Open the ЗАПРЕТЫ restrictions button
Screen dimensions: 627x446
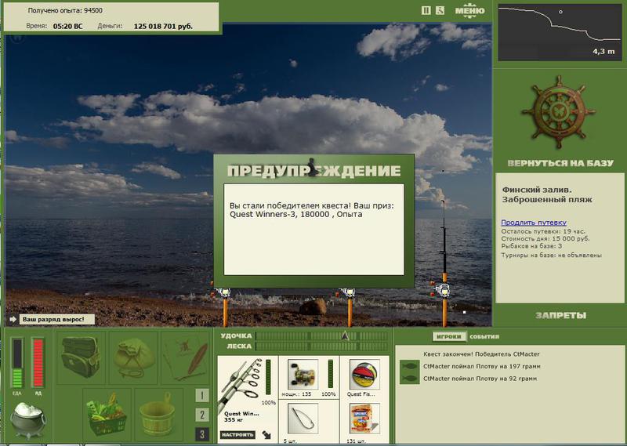coord(560,316)
